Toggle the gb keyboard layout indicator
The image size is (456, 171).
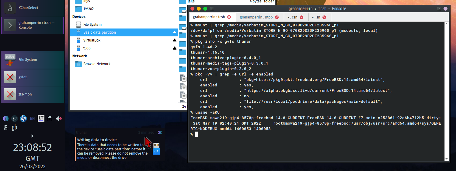pyautogui.click(x=14, y=128)
